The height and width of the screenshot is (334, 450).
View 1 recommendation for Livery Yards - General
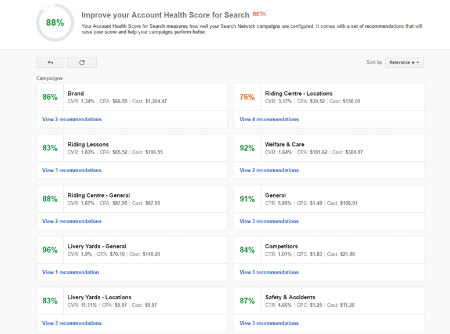click(x=70, y=273)
